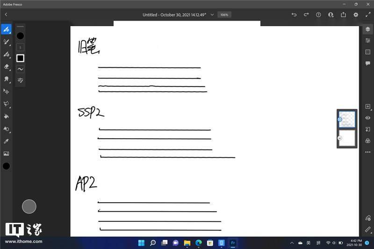Toggle the Precision grid panel
The image size is (374, 249).
(367, 52)
